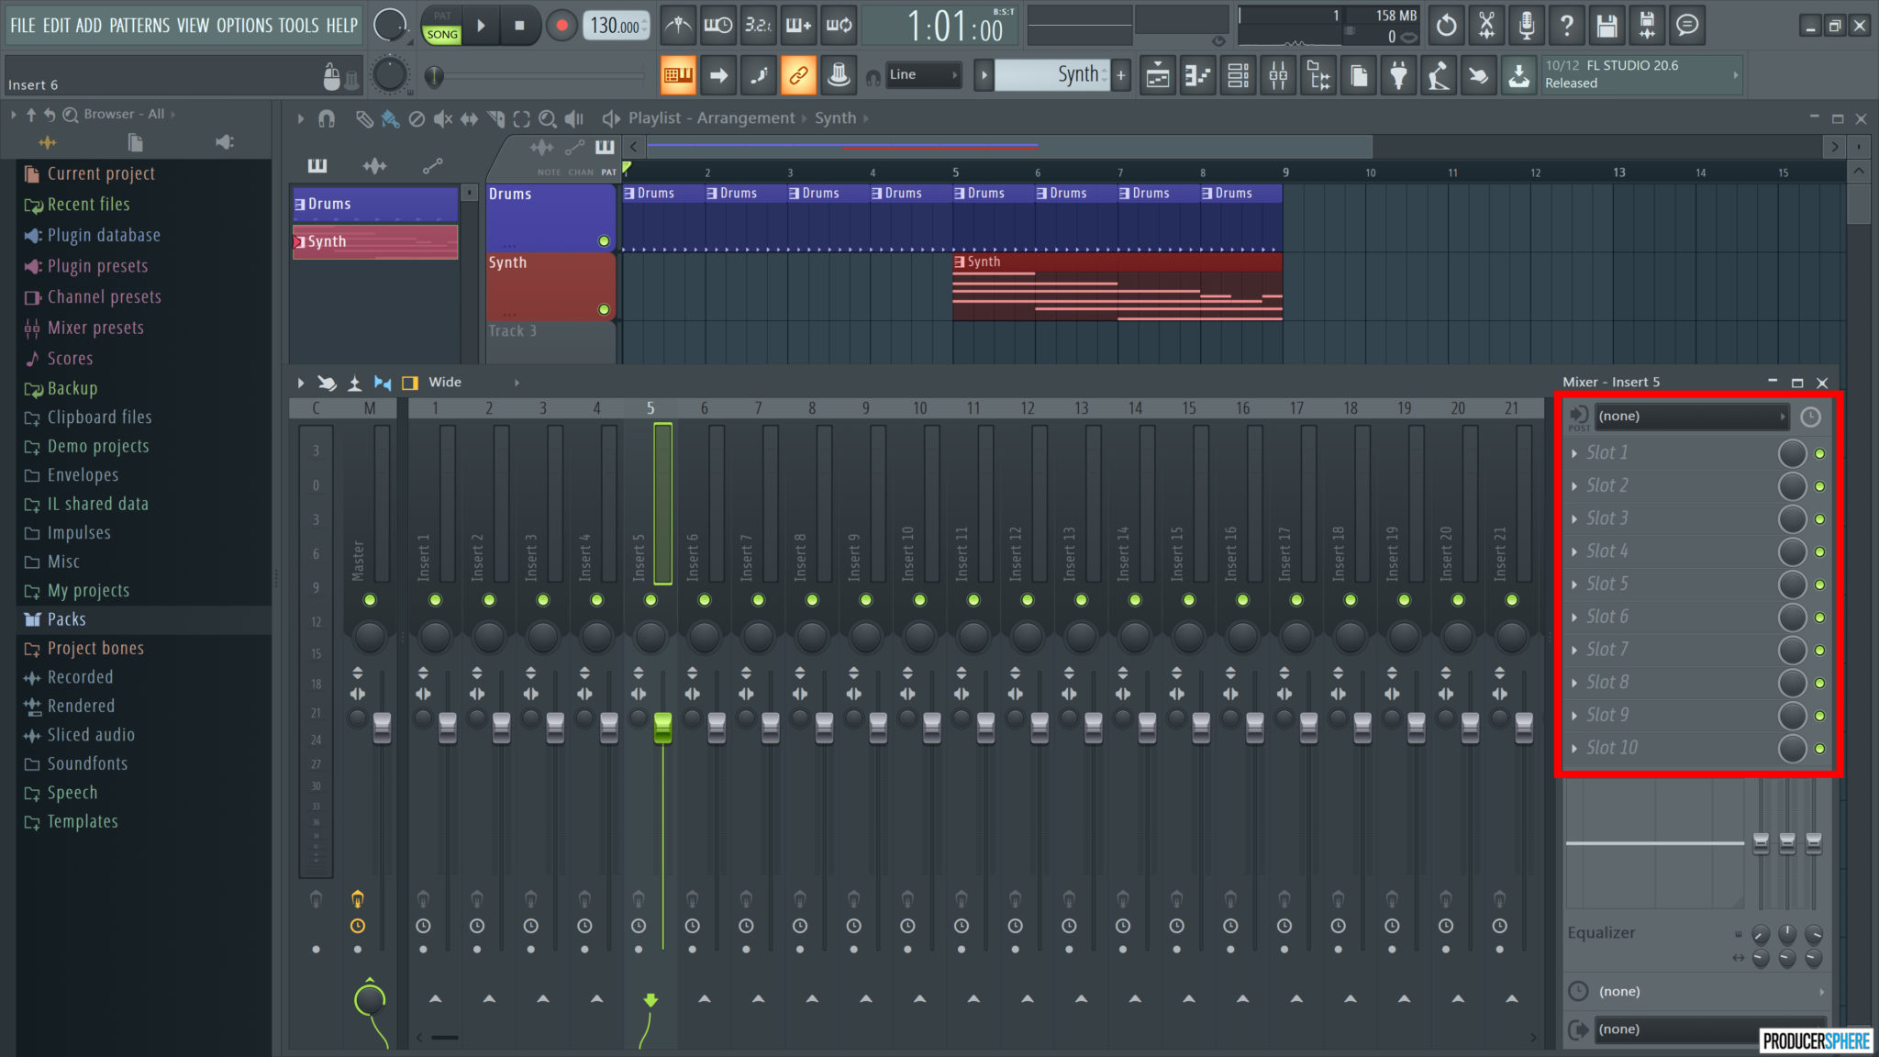
Task: Click the Stop button
Action: [519, 26]
